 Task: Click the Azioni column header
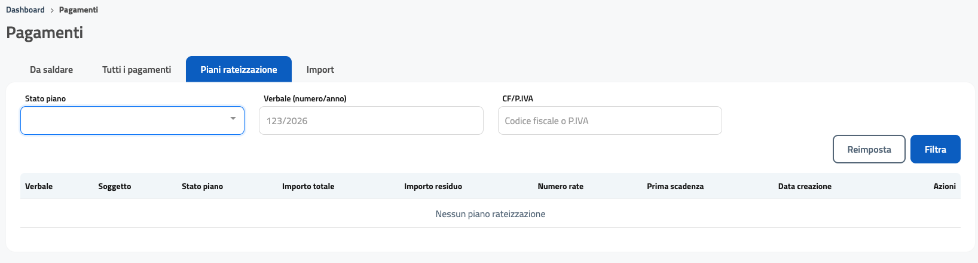(x=944, y=187)
